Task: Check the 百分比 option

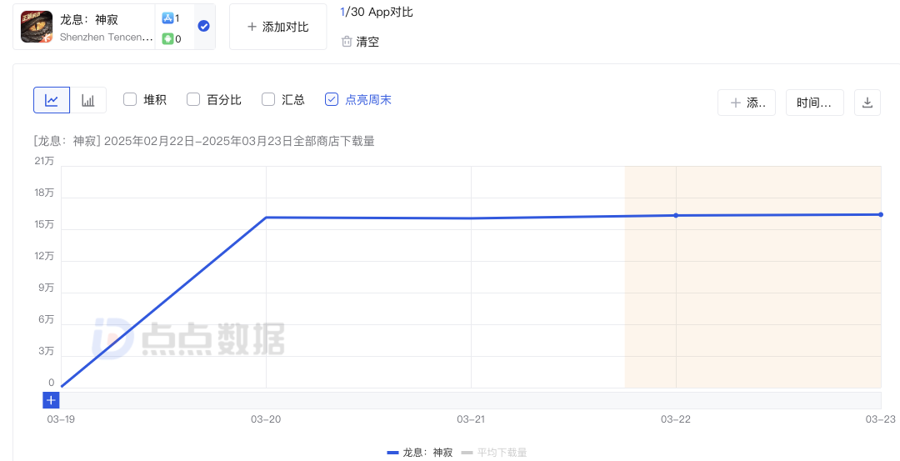Action: pyautogui.click(x=193, y=99)
